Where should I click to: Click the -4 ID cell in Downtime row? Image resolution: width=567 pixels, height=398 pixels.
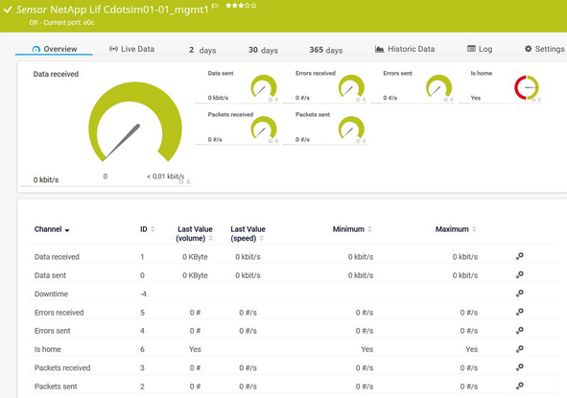[x=143, y=293]
